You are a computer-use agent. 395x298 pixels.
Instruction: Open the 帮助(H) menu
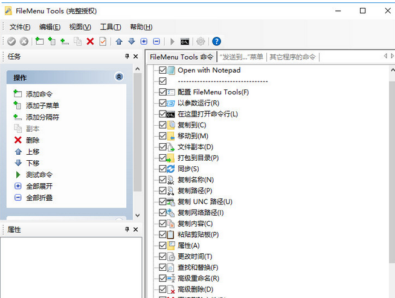[x=141, y=27]
